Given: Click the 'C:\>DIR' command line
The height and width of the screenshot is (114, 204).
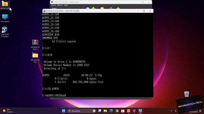Looking at the screenshot, I should (x=47, y=55).
